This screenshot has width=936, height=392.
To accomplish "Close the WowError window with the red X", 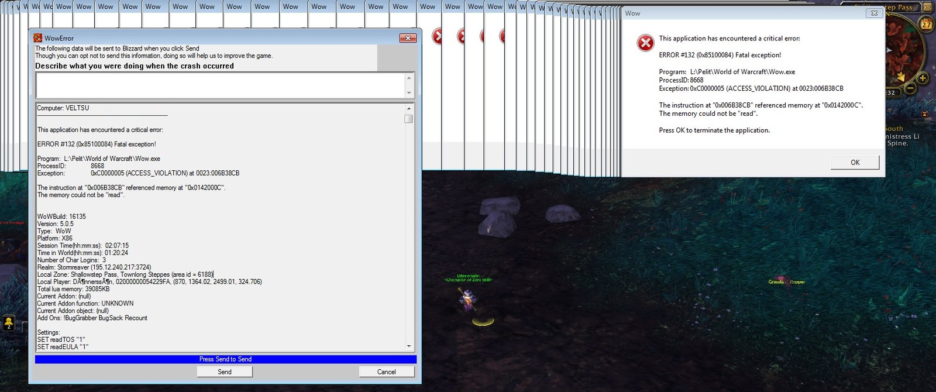I will point(408,38).
